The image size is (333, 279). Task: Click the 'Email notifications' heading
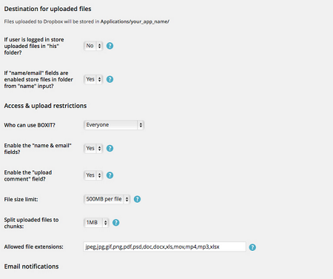[x=31, y=266]
